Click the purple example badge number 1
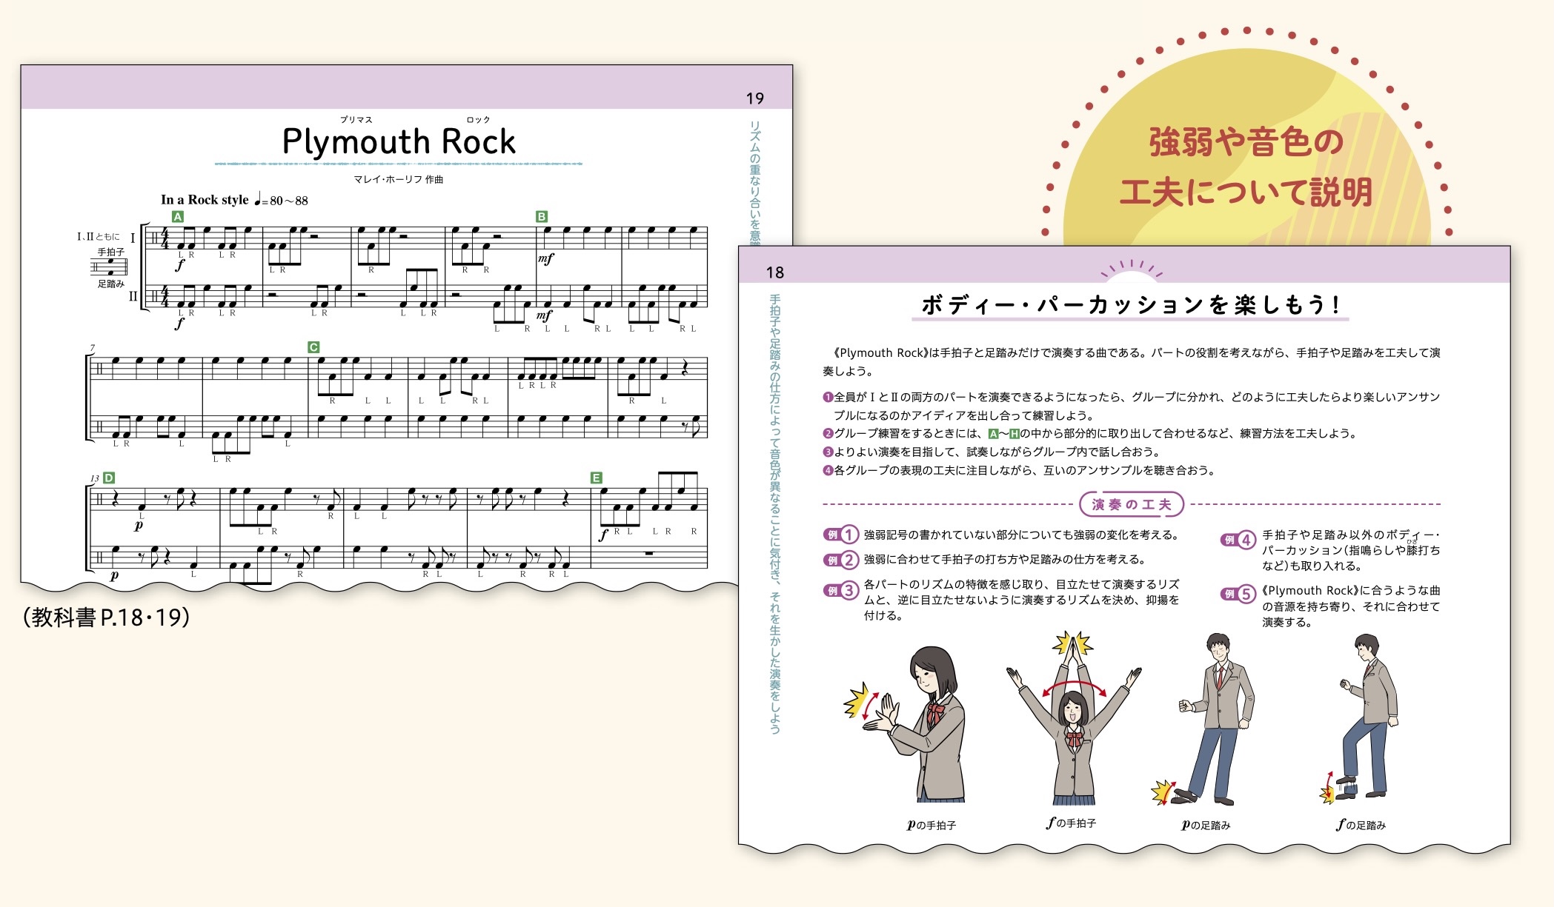The image size is (1554, 907). pos(841,535)
